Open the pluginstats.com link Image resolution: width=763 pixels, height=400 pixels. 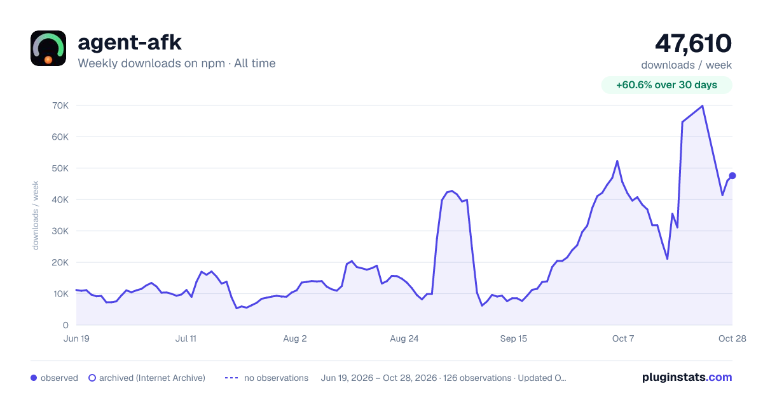tap(687, 377)
